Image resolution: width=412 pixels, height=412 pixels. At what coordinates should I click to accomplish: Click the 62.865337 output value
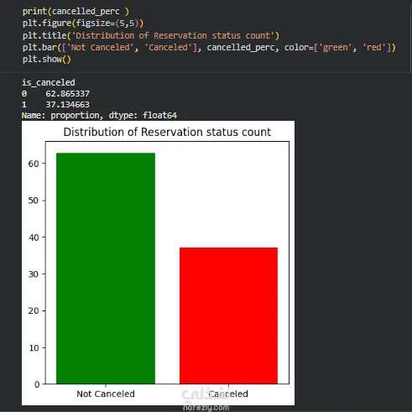(x=67, y=93)
